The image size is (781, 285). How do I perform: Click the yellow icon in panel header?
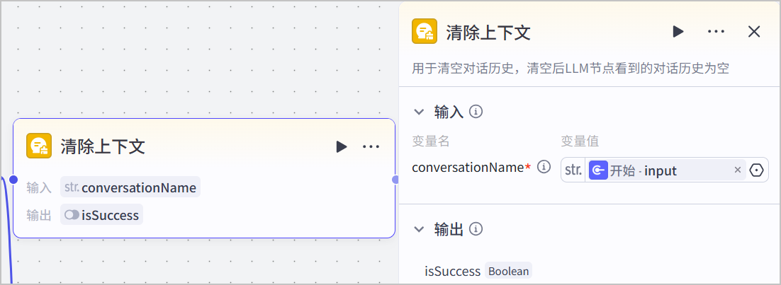coord(425,31)
